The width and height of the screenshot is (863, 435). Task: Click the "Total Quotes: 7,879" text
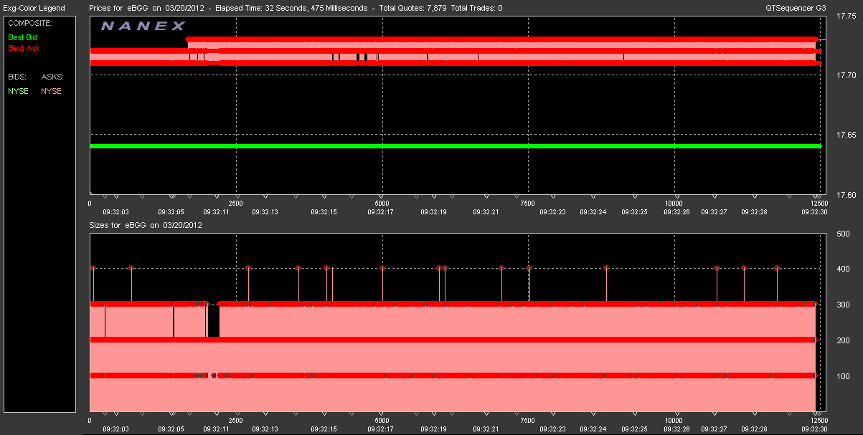click(412, 8)
